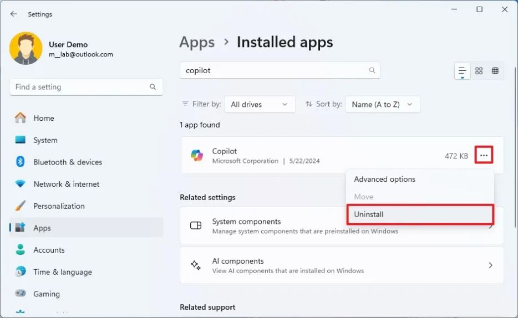The width and height of the screenshot is (518, 318).
Task: Click the Gaming controller icon
Action: (x=21, y=293)
